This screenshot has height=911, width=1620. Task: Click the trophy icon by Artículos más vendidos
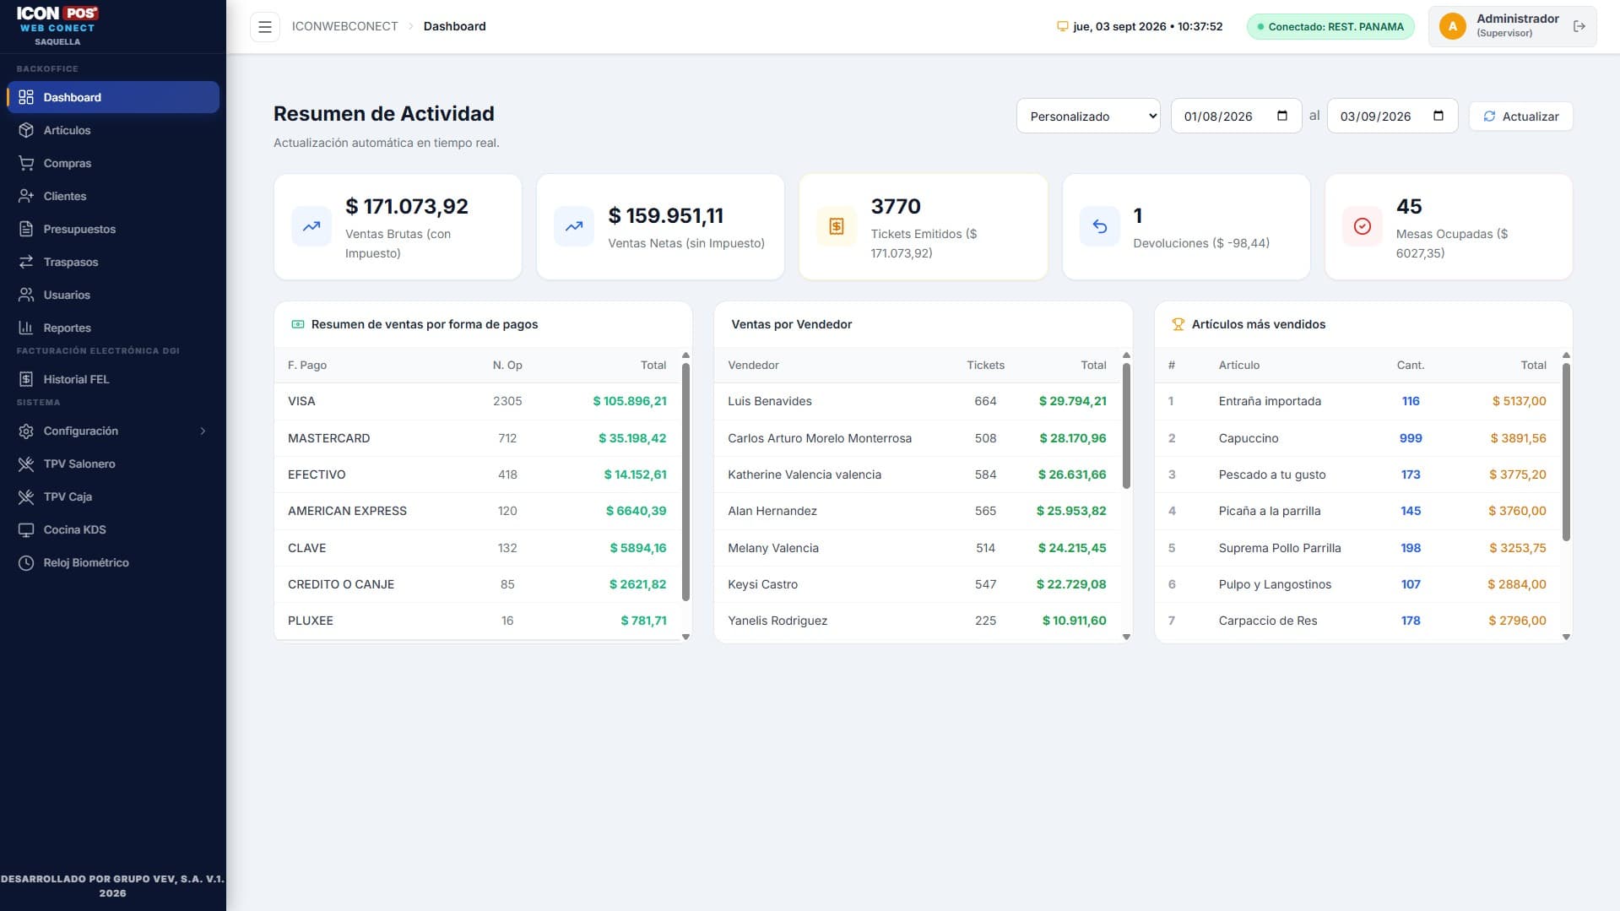1178,324
